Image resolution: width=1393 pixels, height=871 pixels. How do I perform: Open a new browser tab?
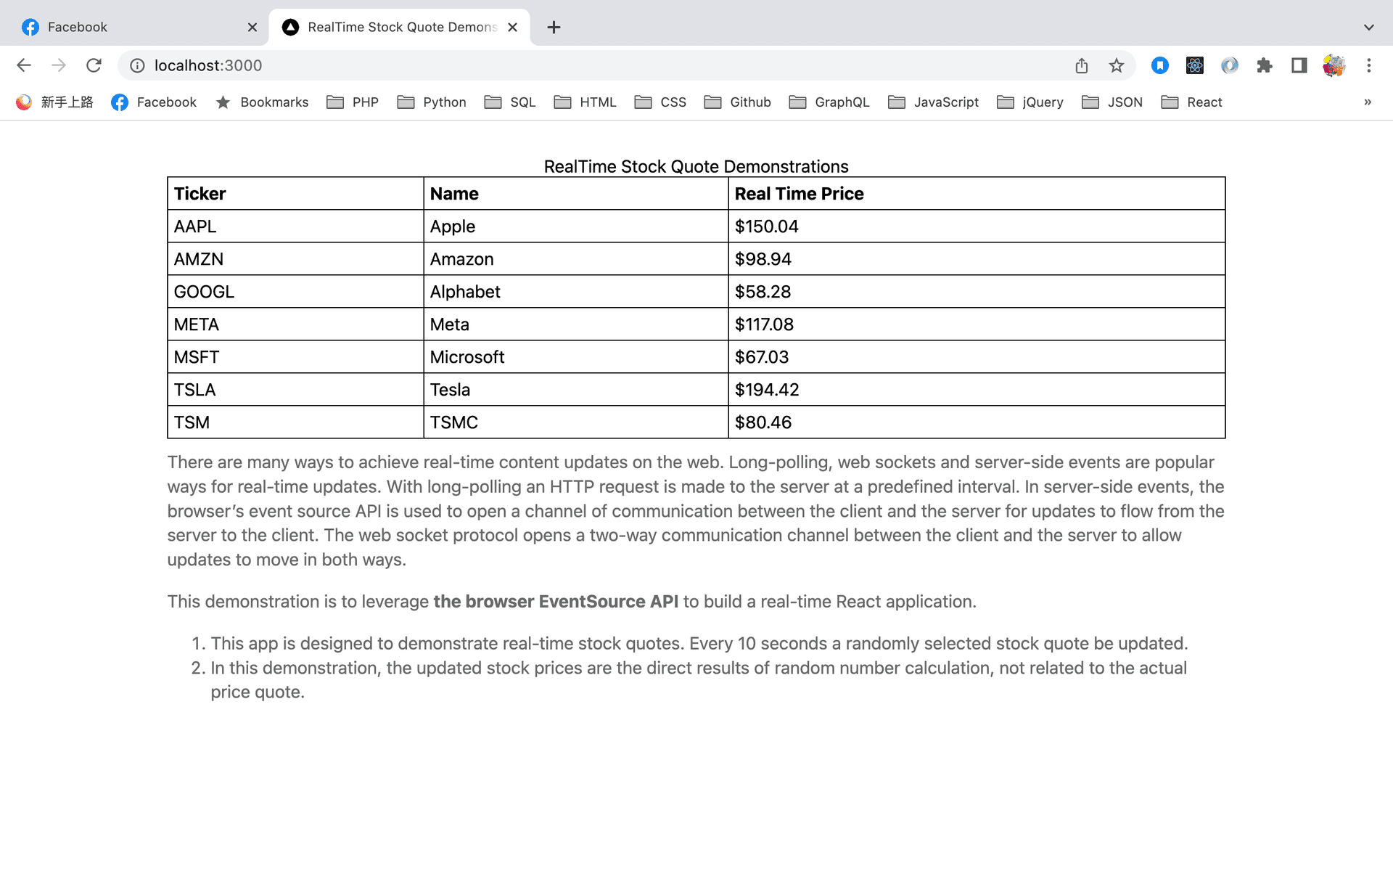point(554,27)
